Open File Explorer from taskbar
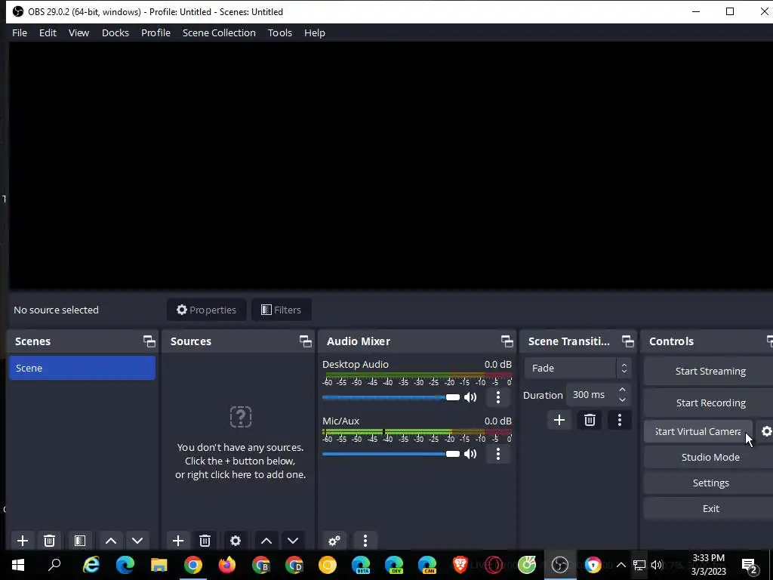773x580 pixels. 159,565
